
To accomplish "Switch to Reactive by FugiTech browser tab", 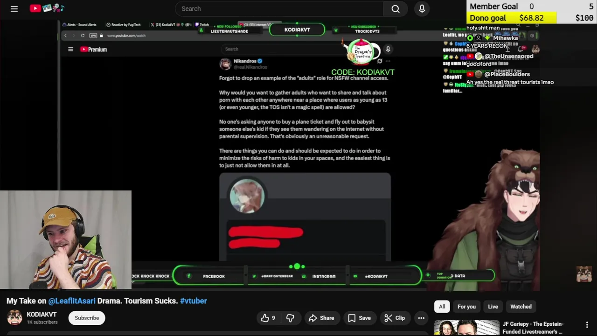I will point(124,25).
